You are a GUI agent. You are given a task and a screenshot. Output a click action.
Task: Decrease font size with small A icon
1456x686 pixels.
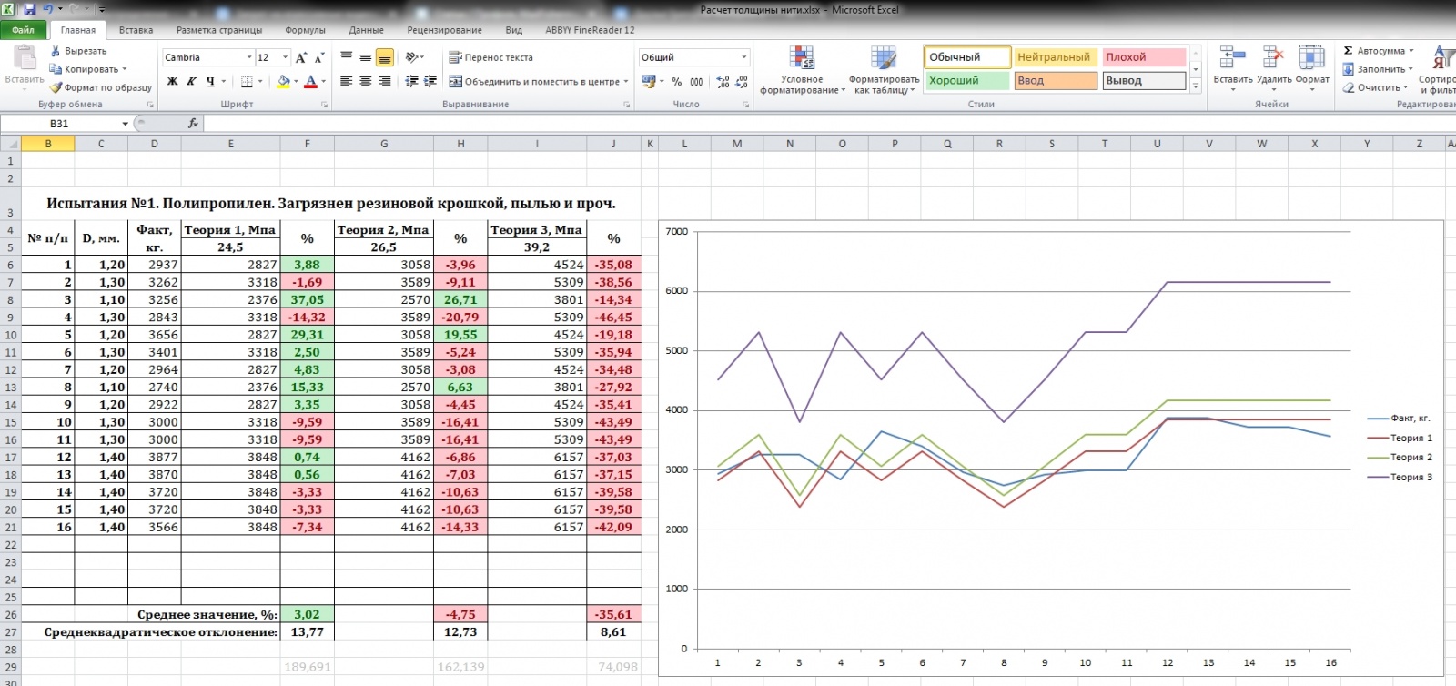[x=320, y=57]
